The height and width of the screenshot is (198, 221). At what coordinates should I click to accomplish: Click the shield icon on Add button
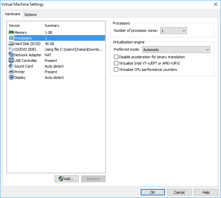(61, 179)
